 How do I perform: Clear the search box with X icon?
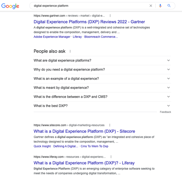[151, 6]
